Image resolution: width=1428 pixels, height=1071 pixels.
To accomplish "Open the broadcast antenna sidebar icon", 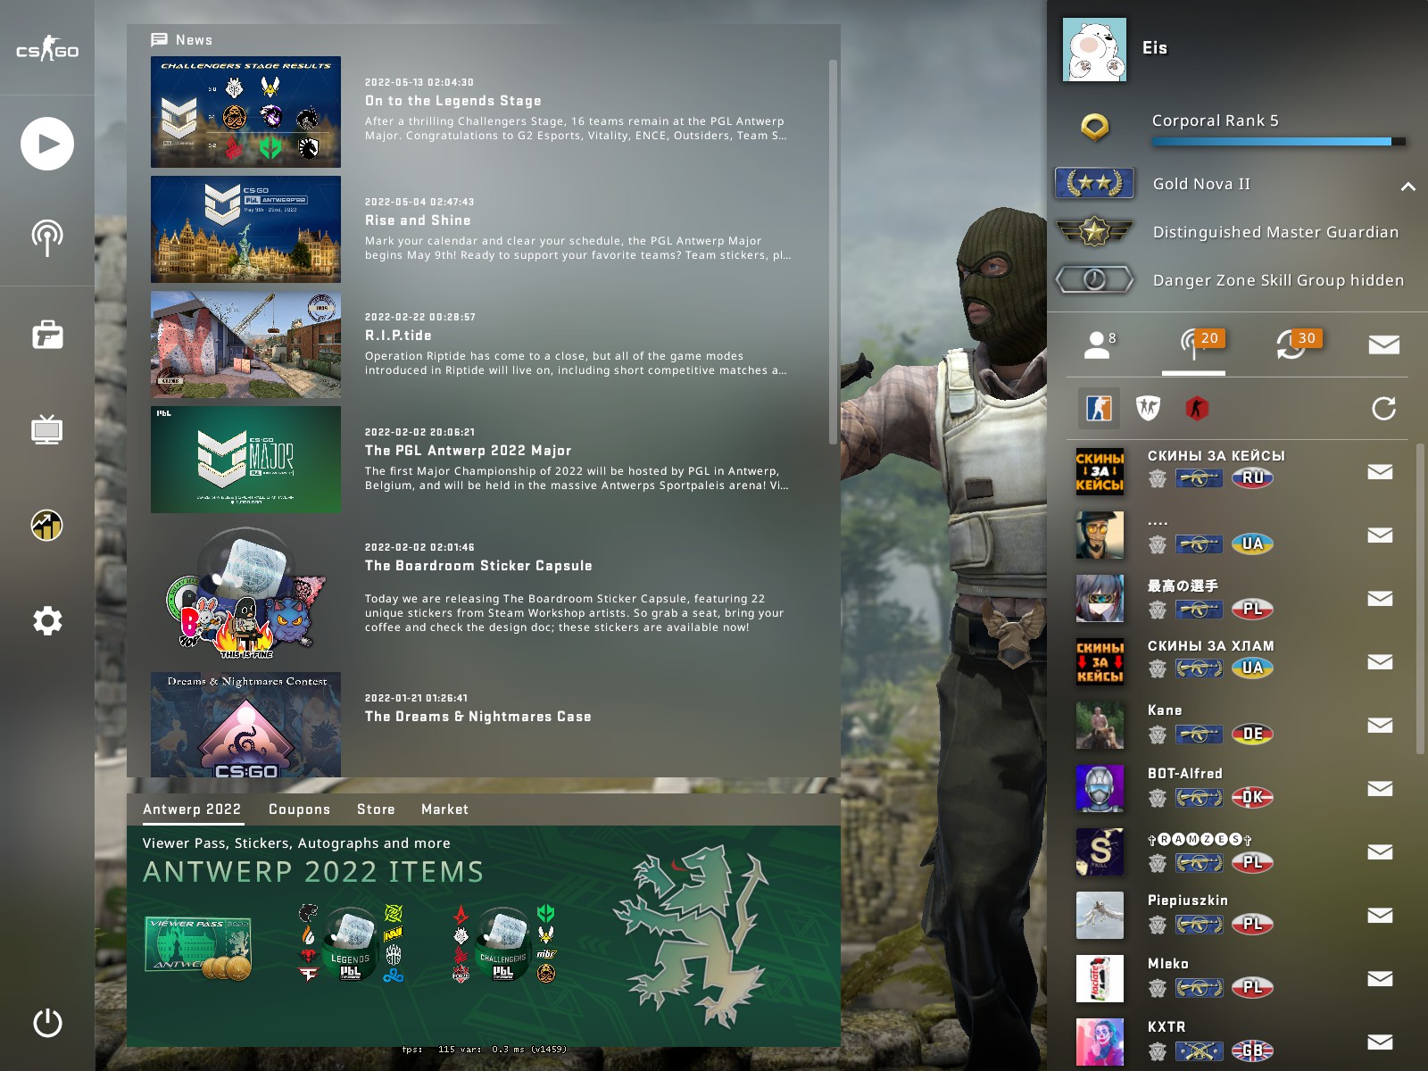I will click(x=47, y=238).
